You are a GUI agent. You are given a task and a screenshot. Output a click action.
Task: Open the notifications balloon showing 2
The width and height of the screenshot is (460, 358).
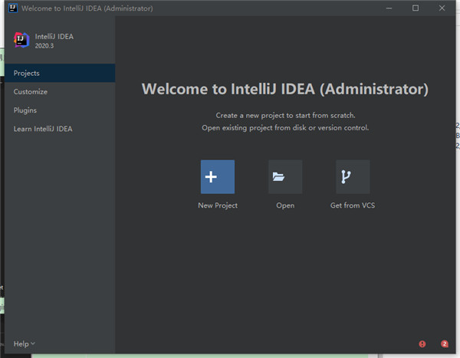coord(444,344)
